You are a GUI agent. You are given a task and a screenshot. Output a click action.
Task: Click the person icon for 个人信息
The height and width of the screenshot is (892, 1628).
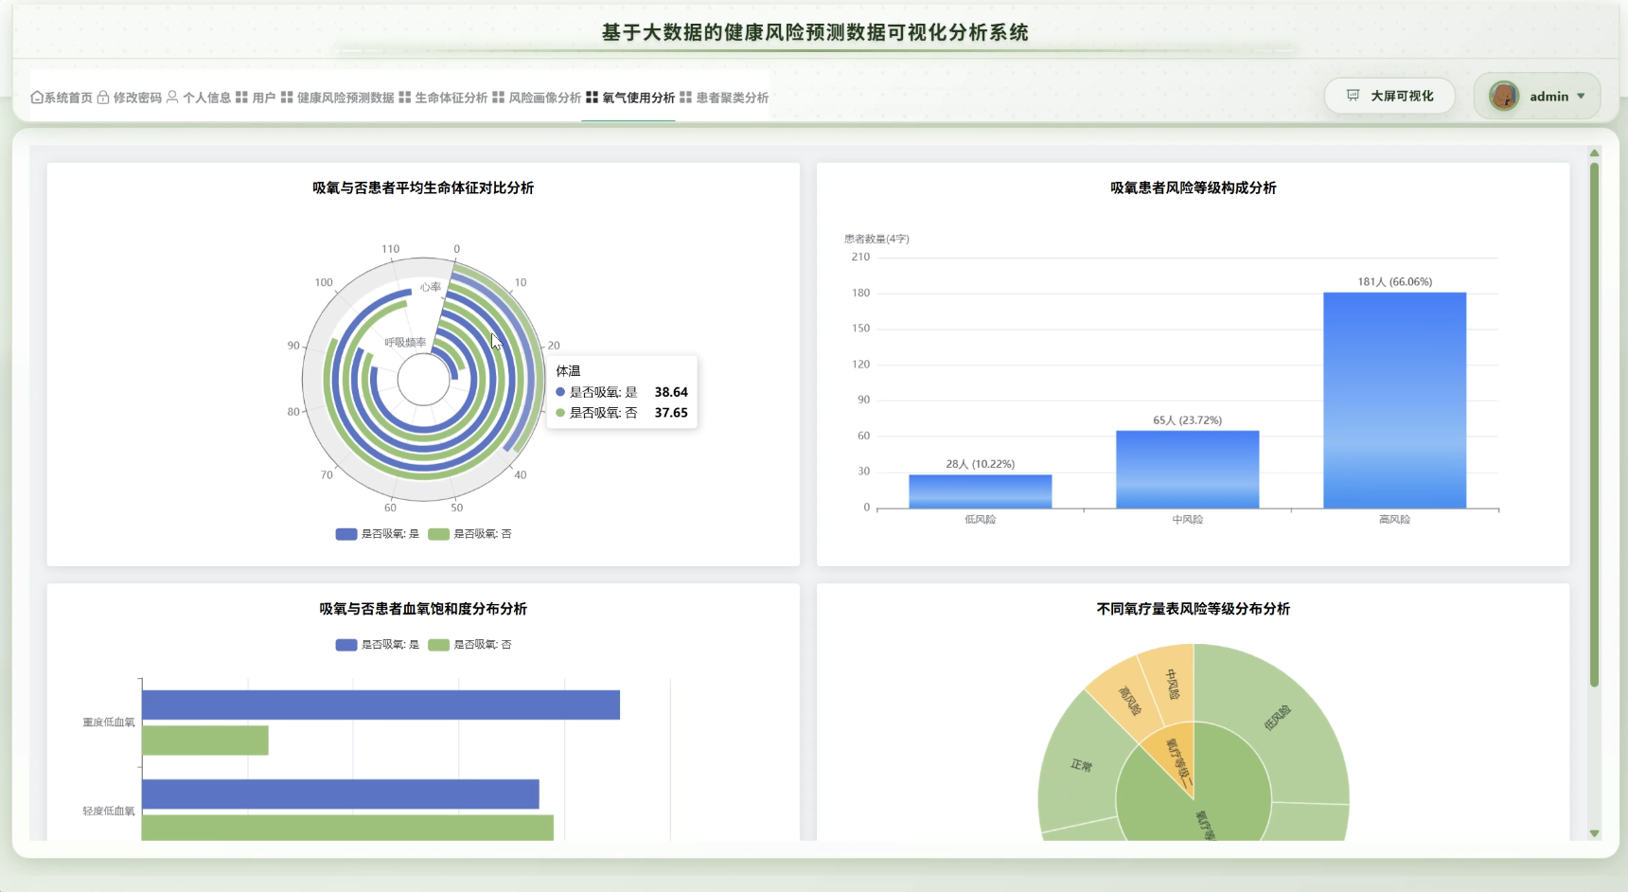[172, 98]
